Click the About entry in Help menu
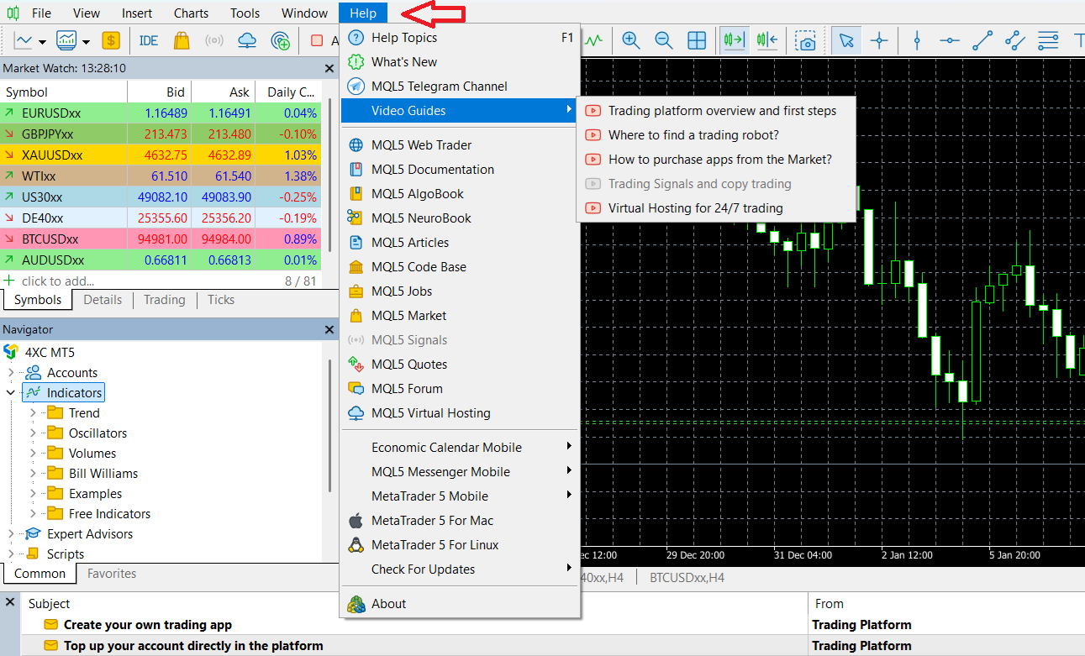The width and height of the screenshot is (1085, 656). click(461, 603)
